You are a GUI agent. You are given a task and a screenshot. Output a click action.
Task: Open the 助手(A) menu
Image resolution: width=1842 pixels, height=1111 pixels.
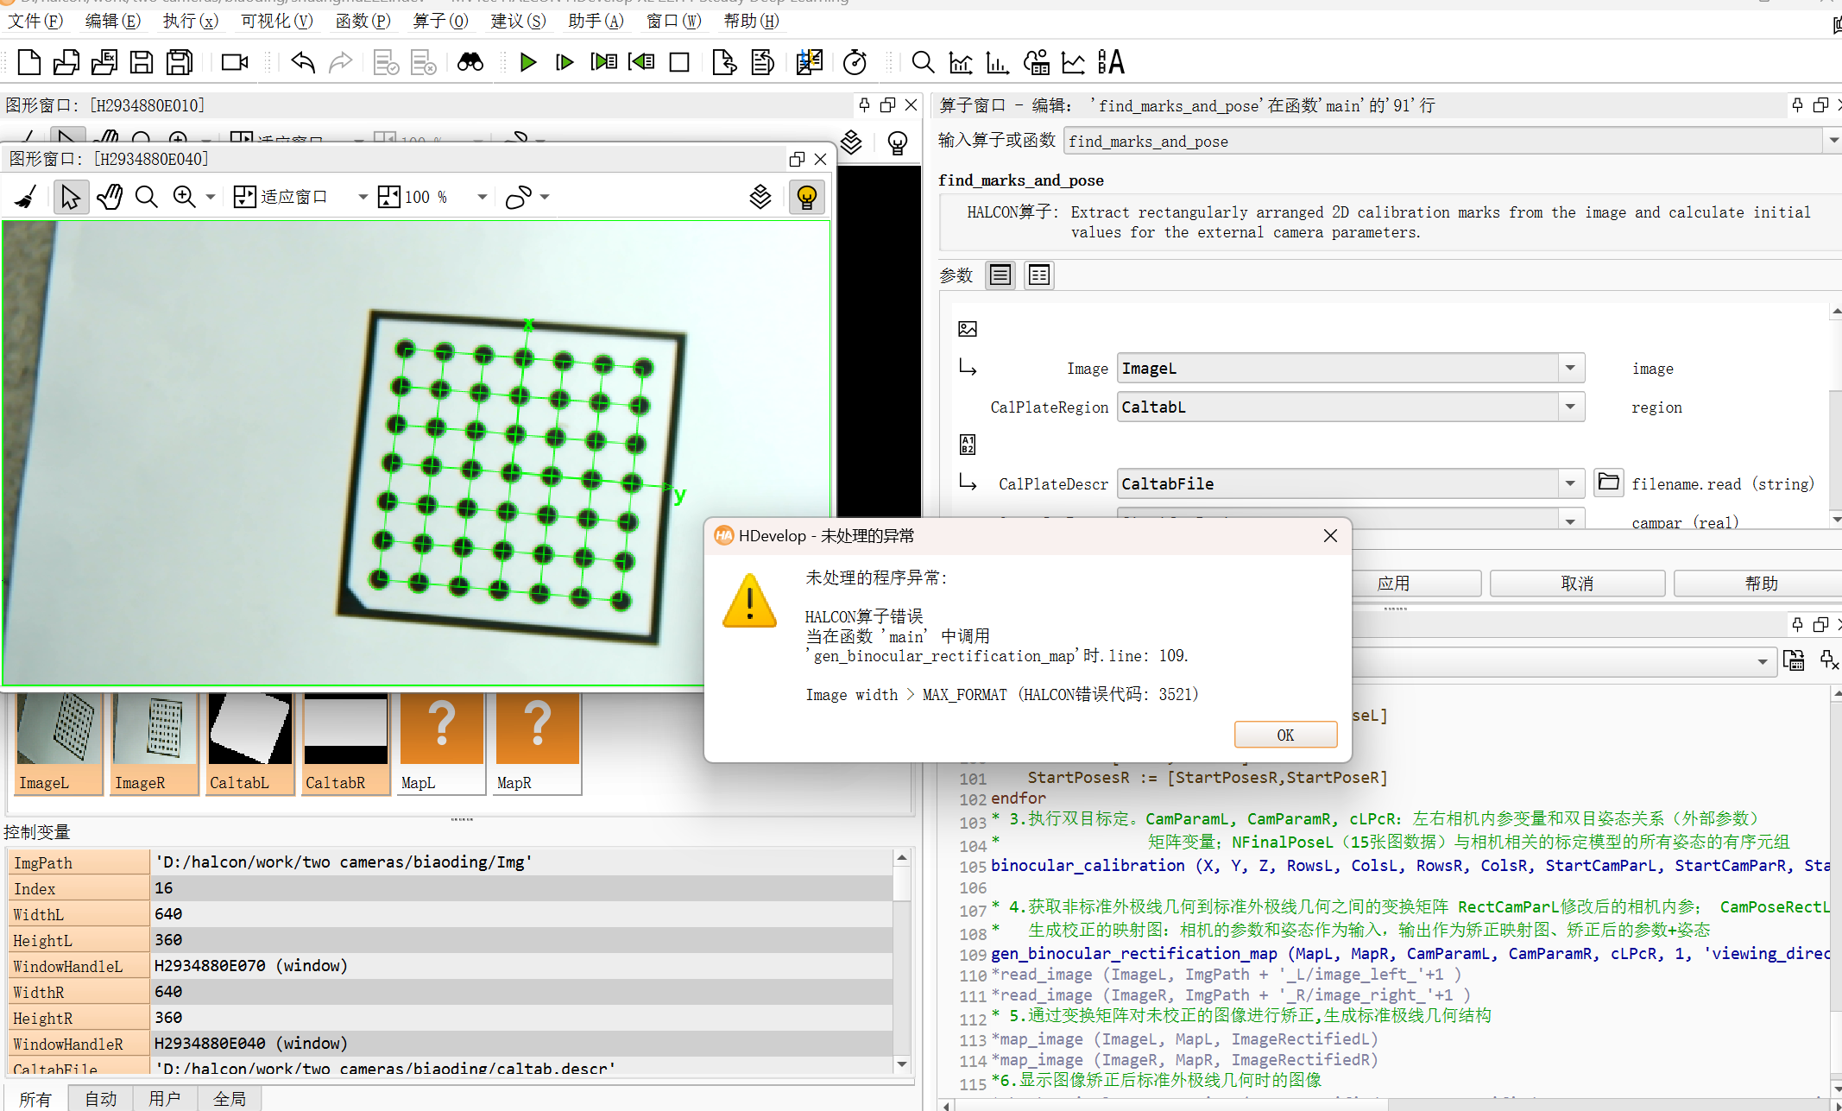click(x=596, y=21)
